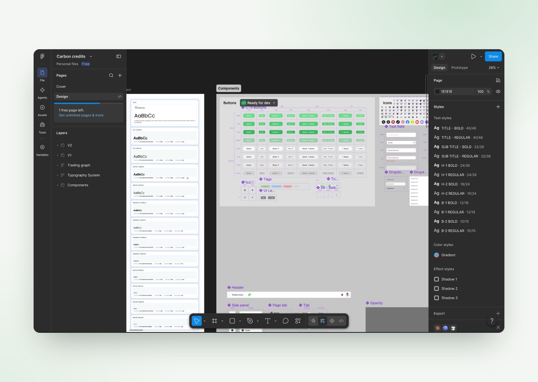Image resolution: width=538 pixels, height=382 pixels.
Task: Open the Agents panel
Action: [x=42, y=93]
